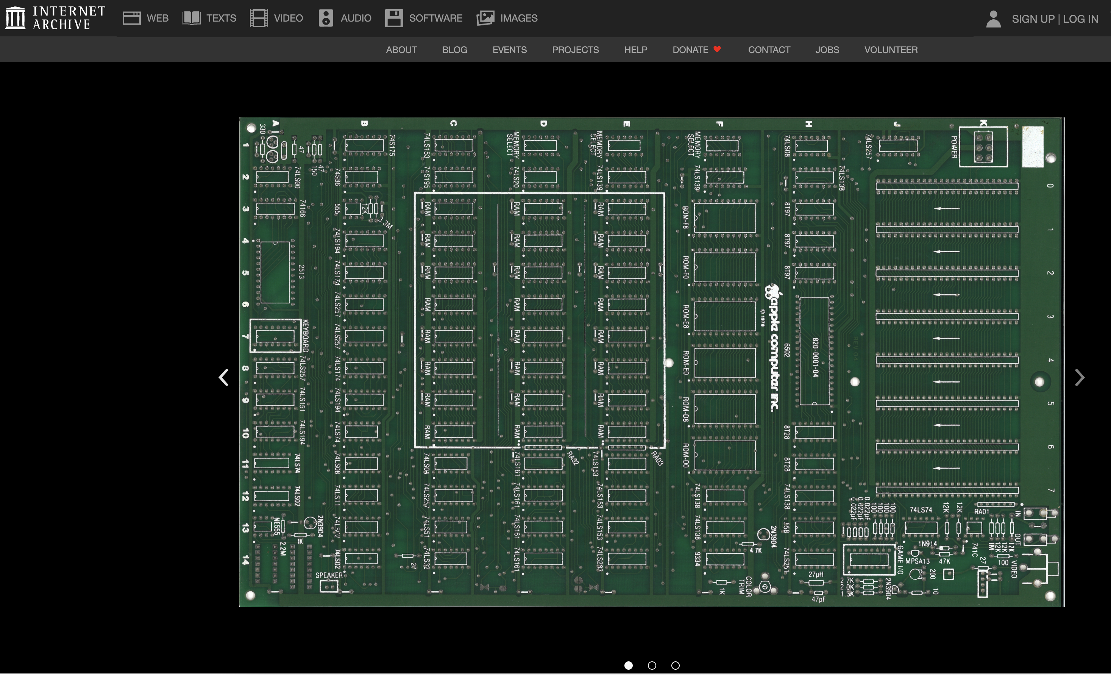Select the second carousel page dot
Screen dimensions: 1111x675
(652, 665)
